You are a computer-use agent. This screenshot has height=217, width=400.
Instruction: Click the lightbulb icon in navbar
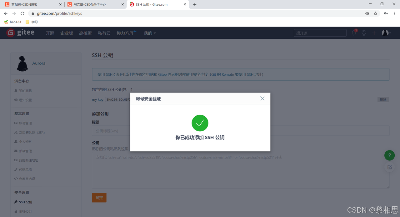coord(364,33)
